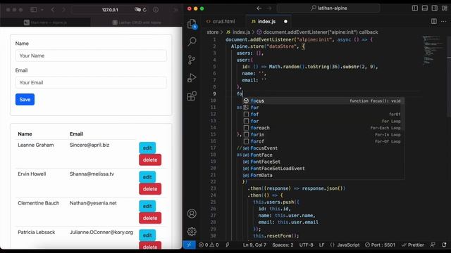This screenshot has width=451, height=253.
Task: Toggle the primary sidebar layout icon
Action: point(415,8)
